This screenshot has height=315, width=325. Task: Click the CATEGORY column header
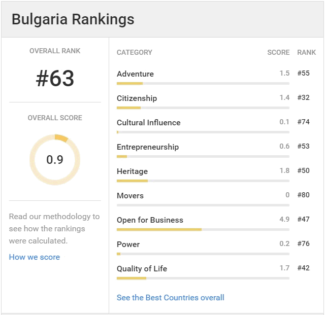click(135, 52)
